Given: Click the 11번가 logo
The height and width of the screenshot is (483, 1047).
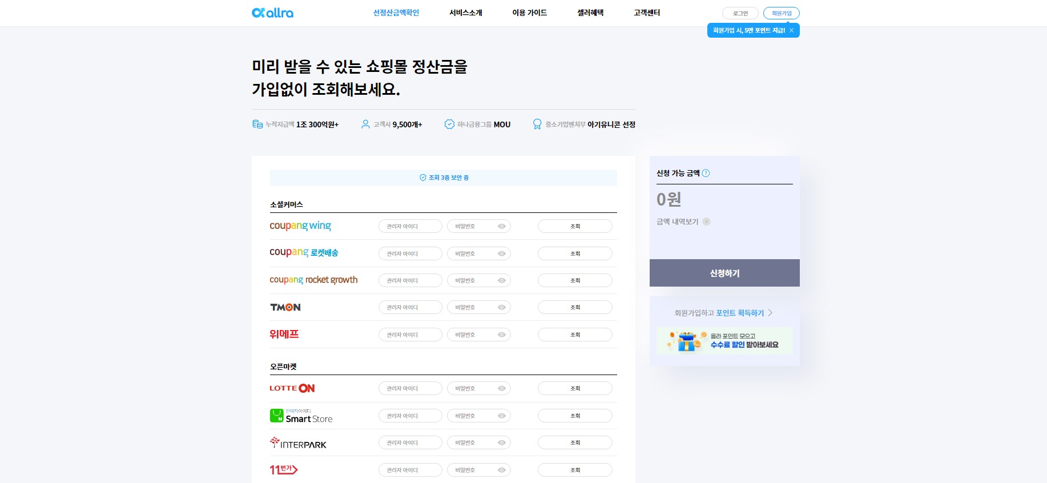Looking at the screenshot, I should (284, 469).
